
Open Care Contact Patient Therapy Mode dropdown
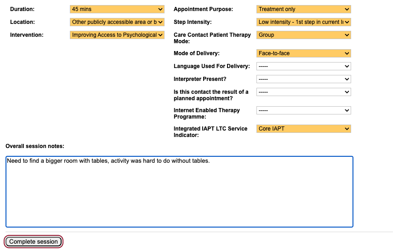click(x=303, y=35)
